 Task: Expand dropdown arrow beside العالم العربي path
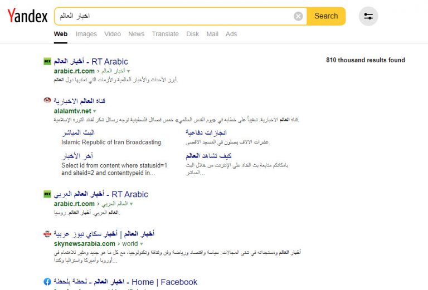point(132,204)
